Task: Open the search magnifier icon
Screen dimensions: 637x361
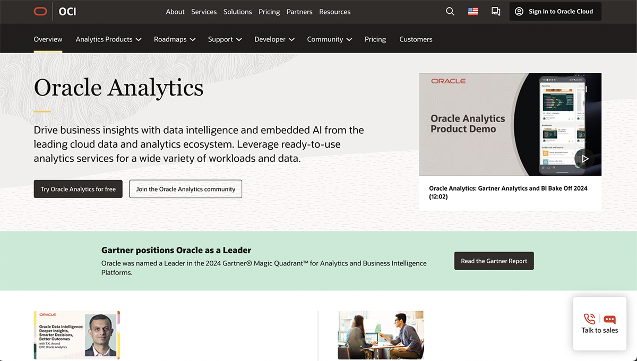Action: point(450,12)
